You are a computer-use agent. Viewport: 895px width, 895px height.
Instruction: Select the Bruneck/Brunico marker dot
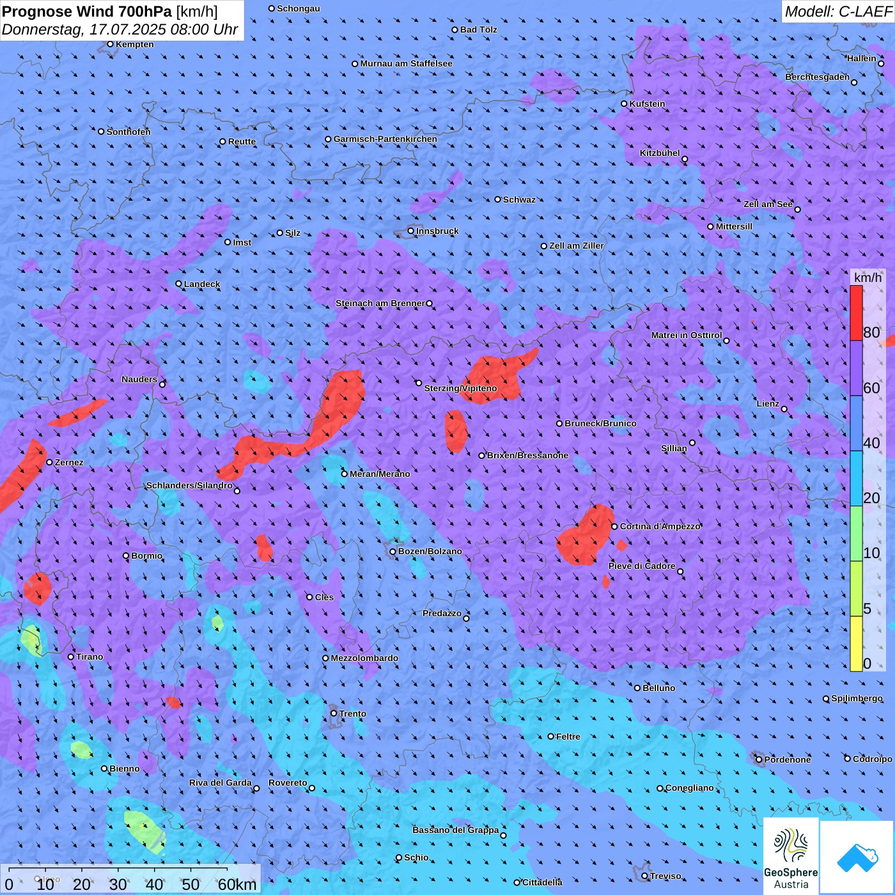click(x=559, y=423)
